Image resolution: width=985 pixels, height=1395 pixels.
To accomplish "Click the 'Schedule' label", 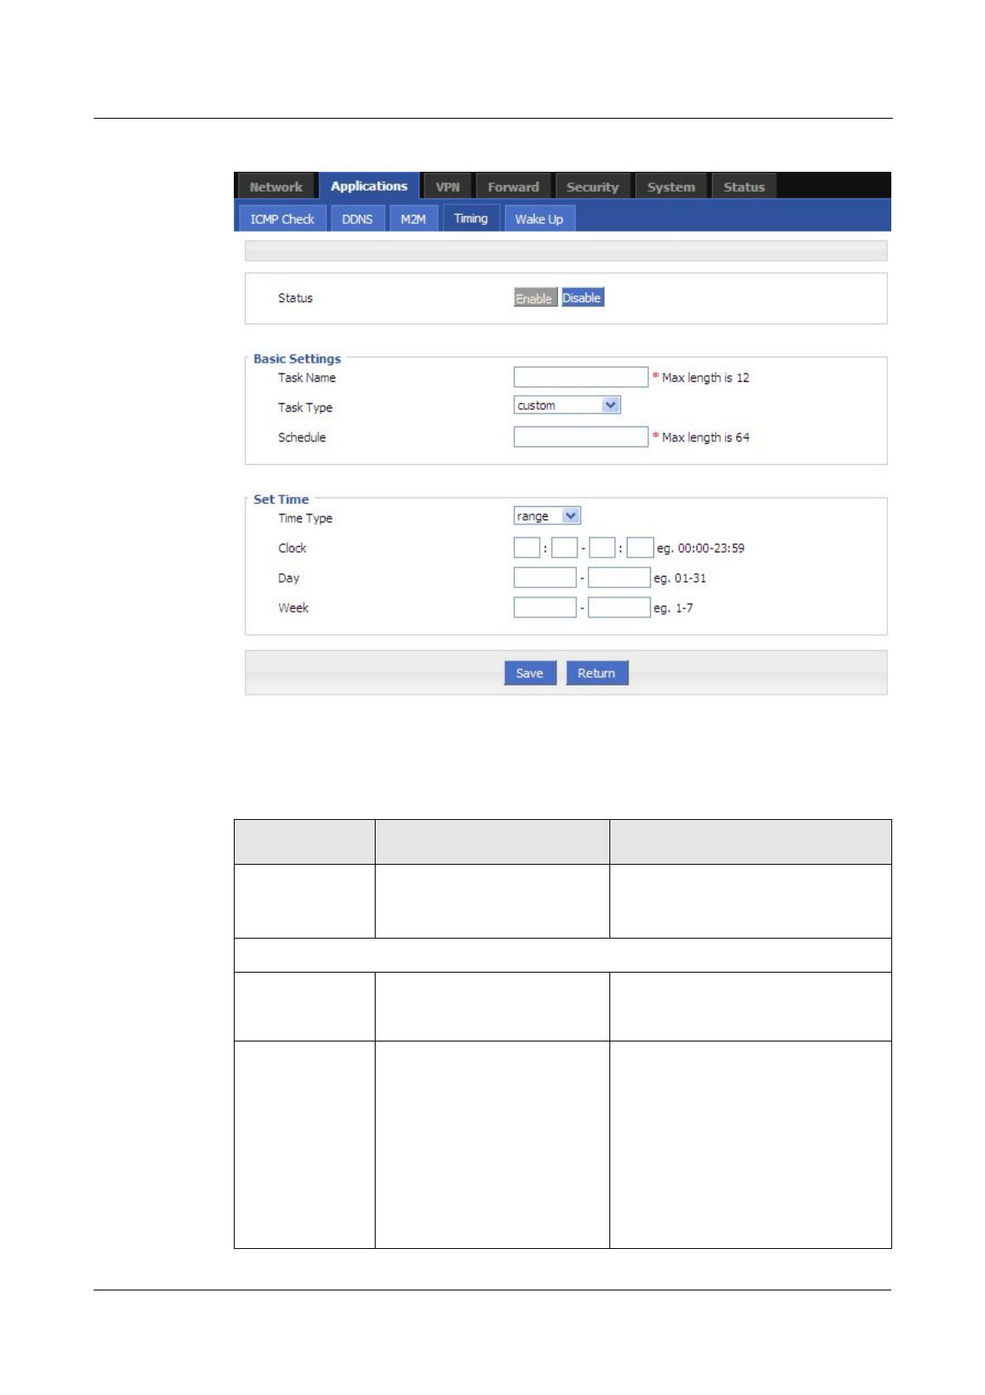I will point(302,437).
